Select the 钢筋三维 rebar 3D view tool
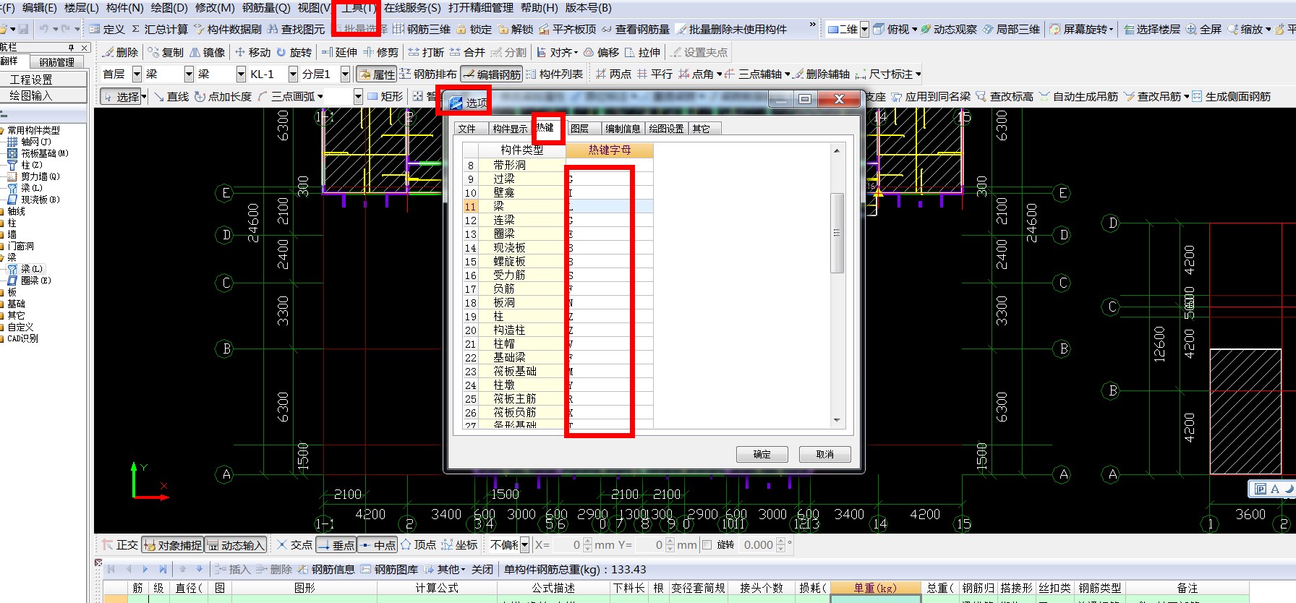This screenshot has height=603, width=1296. 422,30
